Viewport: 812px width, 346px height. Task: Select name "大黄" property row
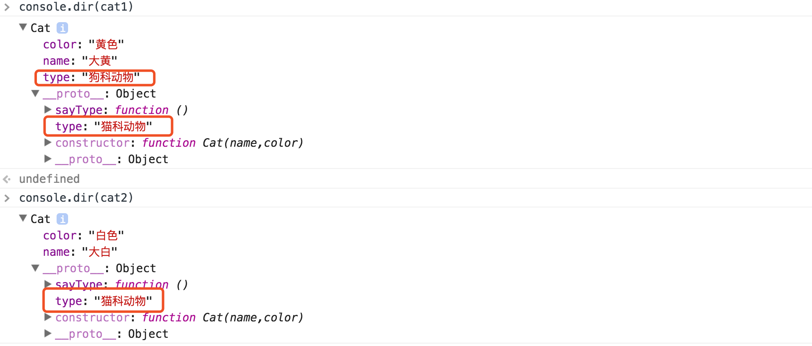80,61
